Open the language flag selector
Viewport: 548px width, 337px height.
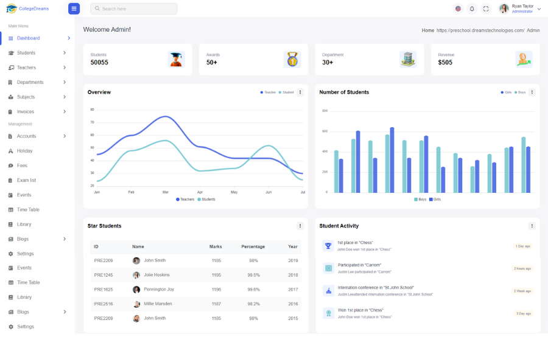(x=458, y=9)
